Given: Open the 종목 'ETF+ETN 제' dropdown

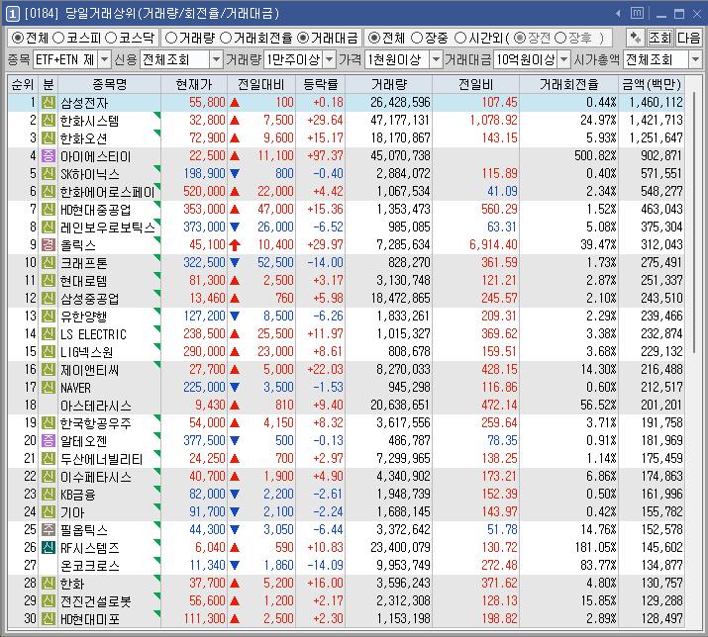Looking at the screenshot, I should [x=104, y=59].
